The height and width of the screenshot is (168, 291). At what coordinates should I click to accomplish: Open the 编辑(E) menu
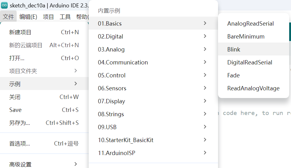[28, 17]
